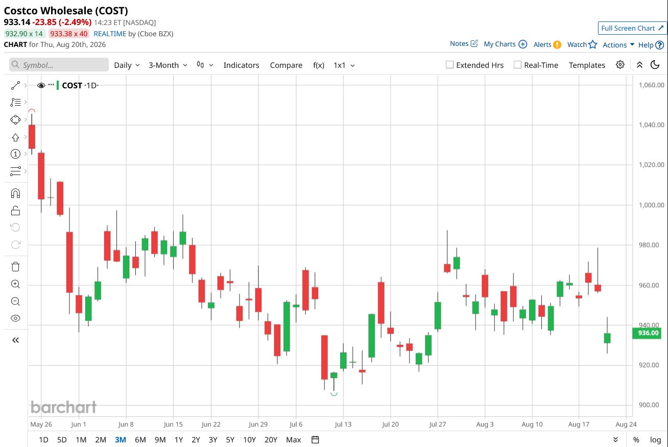Image resolution: width=668 pixels, height=447 pixels.
Task: Expand trend line tool submenu arrow
Action: pos(25,86)
